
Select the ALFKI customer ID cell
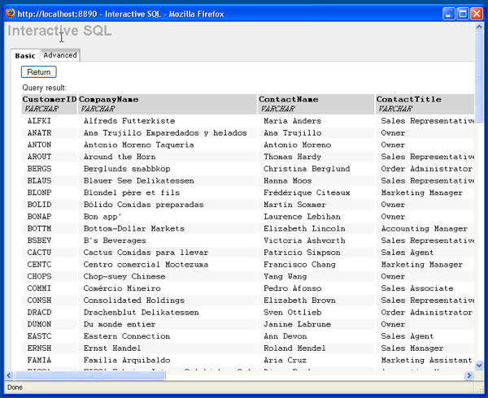[x=39, y=121]
